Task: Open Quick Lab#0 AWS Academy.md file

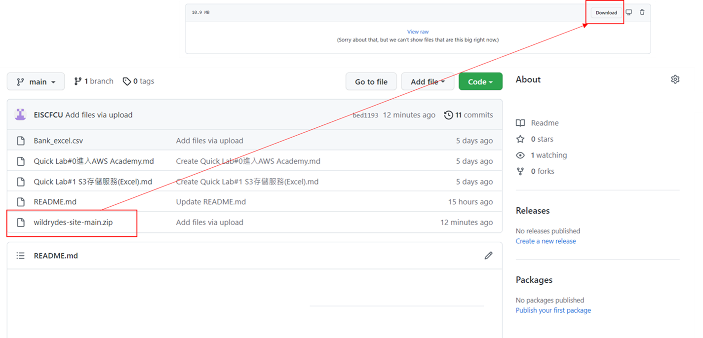Action: (94, 161)
